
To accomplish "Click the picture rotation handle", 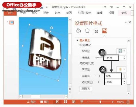I will click(x=52, y=28).
